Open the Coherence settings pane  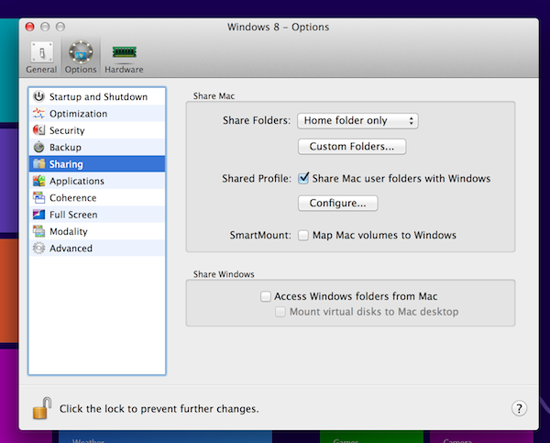pyautogui.click(x=97, y=197)
